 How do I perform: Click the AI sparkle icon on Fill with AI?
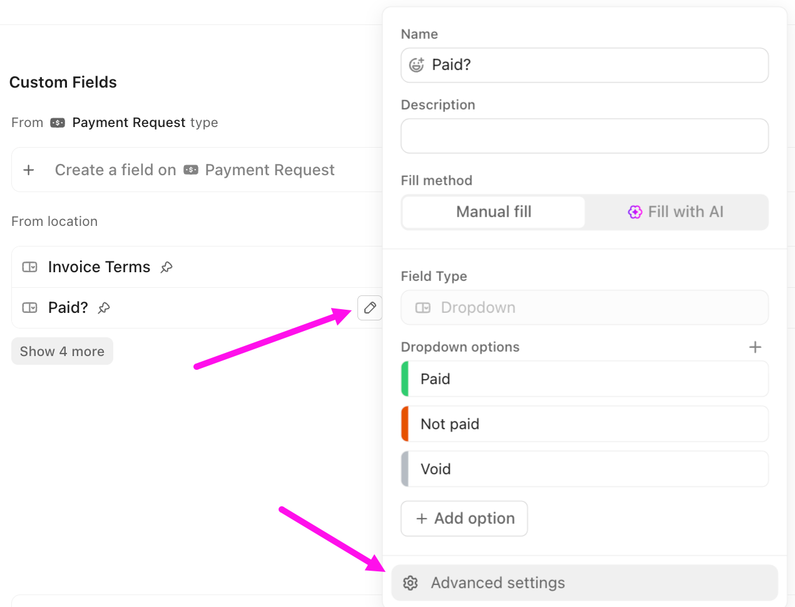(635, 212)
